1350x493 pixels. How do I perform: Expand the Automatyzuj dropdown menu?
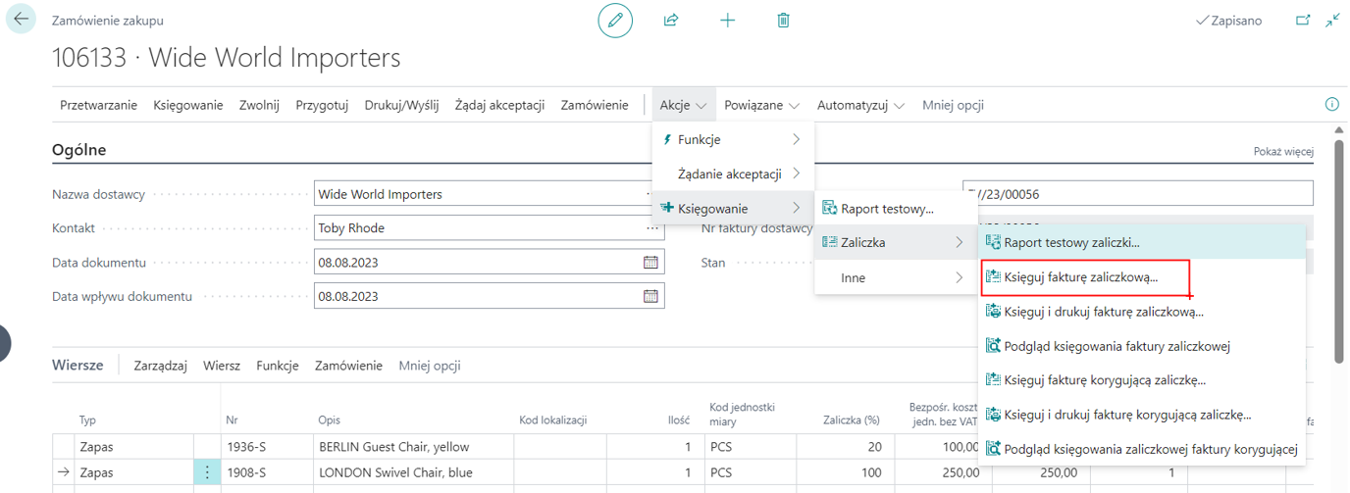click(x=860, y=105)
